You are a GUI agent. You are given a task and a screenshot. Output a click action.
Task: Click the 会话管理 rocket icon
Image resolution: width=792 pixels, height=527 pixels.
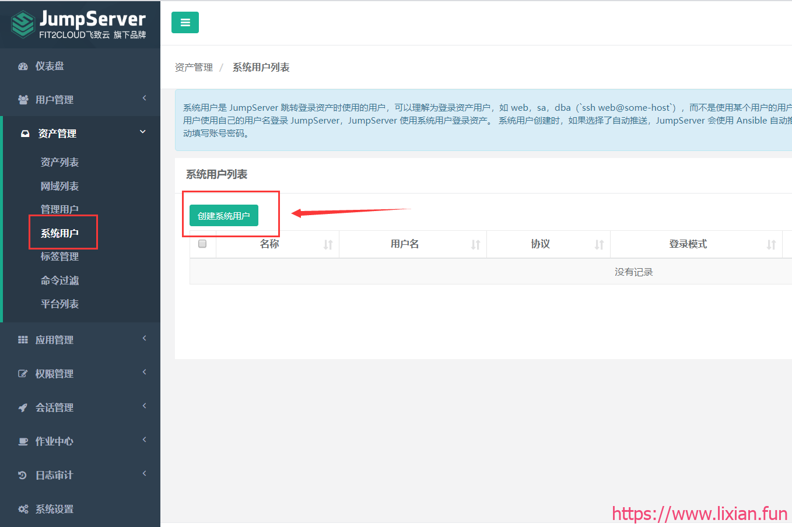[x=23, y=407]
